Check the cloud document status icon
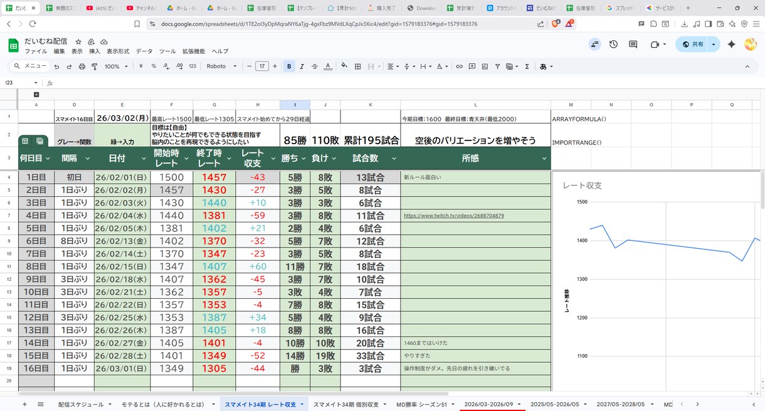Viewport: 765px width, 411px height. [x=104, y=41]
